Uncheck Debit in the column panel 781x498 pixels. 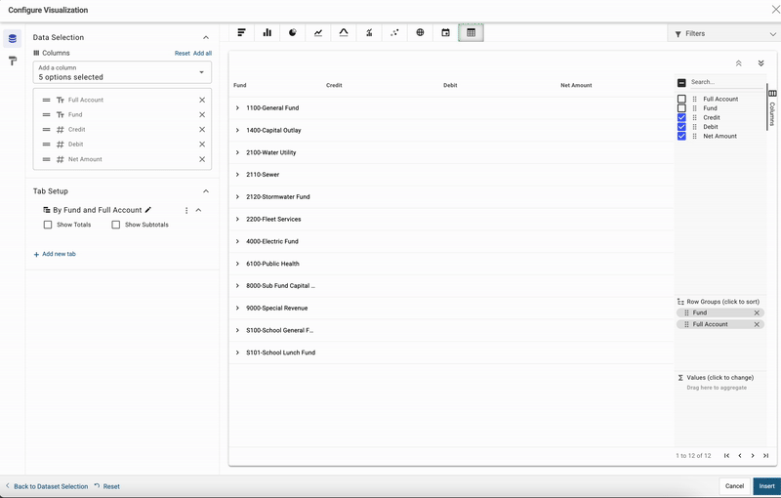[x=681, y=127]
